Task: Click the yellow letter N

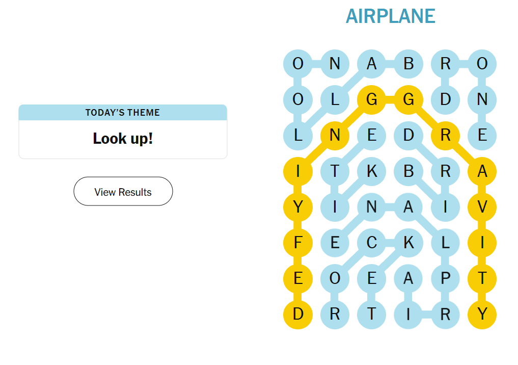Action: point(335,136)
